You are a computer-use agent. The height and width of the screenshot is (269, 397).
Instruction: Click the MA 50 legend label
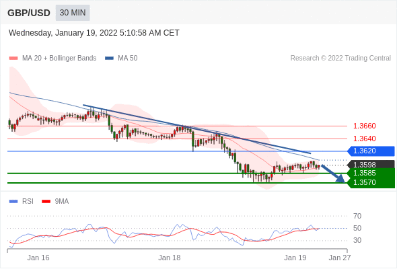coord(128,59)
